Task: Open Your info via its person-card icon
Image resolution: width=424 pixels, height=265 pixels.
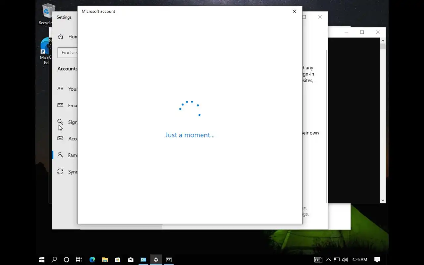Action: pos(60,89)
